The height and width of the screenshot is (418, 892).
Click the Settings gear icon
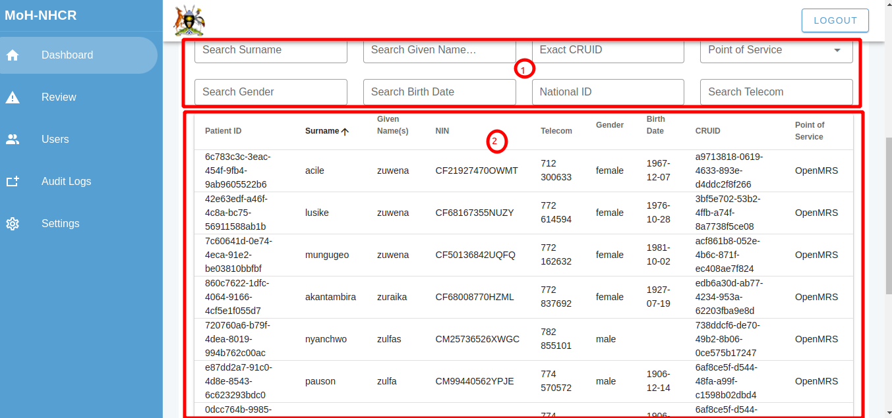click(13, 224)
